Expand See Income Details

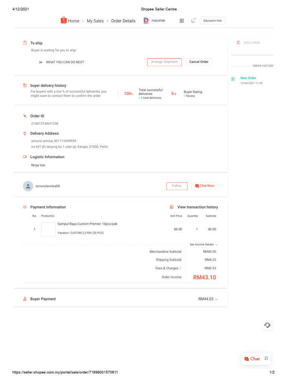point(204,244)
